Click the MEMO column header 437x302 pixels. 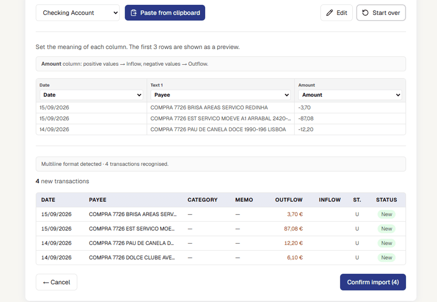pos(244,200)
